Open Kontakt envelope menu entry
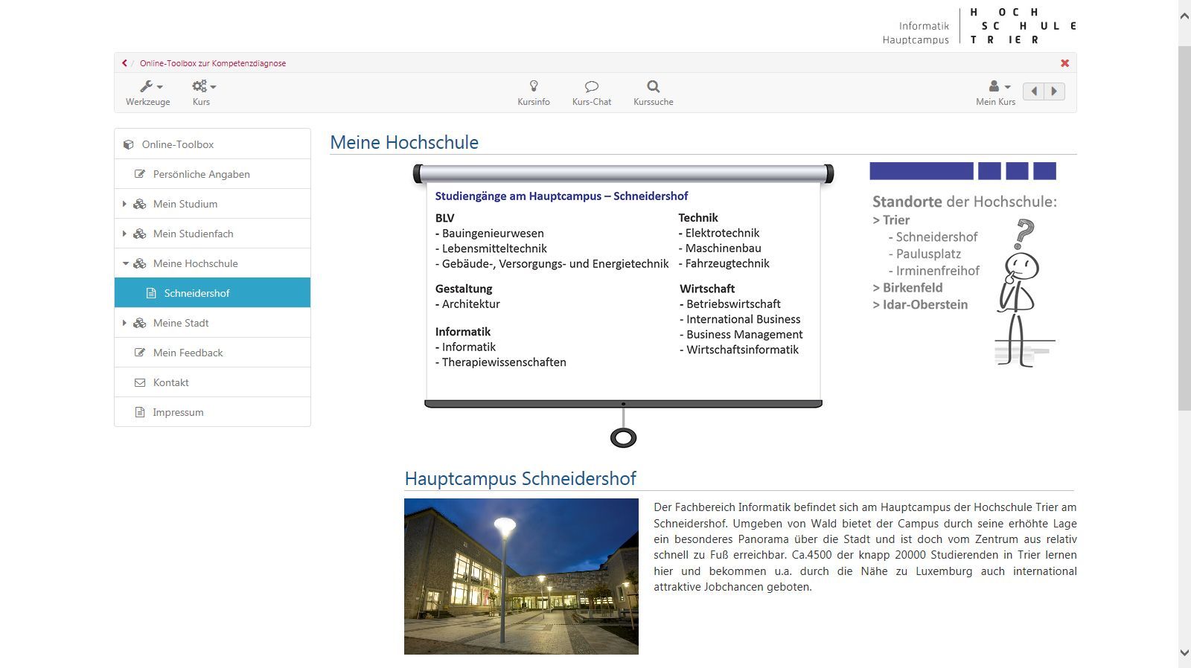 212,382
